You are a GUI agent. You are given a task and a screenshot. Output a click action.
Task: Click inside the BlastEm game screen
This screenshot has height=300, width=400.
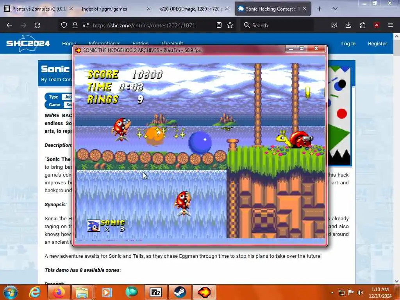pyautogui.click(x=200, y=150)
